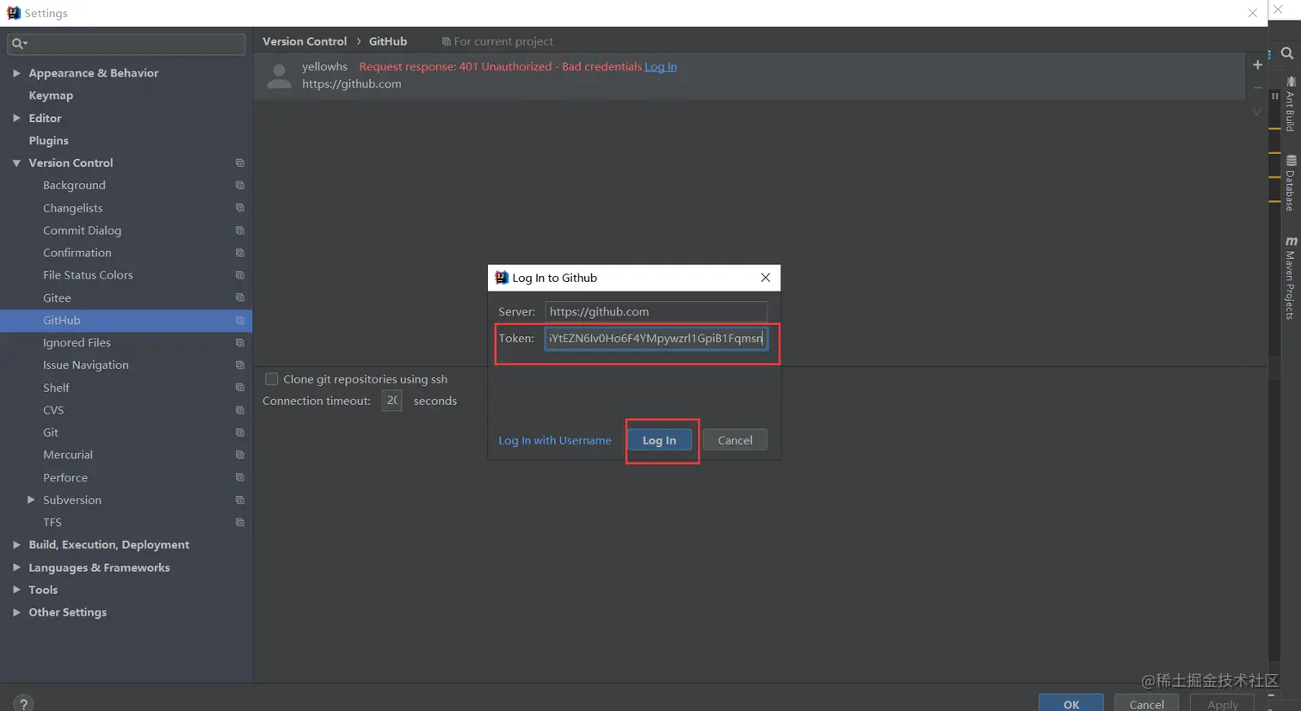The height and width of the screenshot is (711, 1301).
Task: Click the remove account minus icon
Action: tap(1257, 88)
